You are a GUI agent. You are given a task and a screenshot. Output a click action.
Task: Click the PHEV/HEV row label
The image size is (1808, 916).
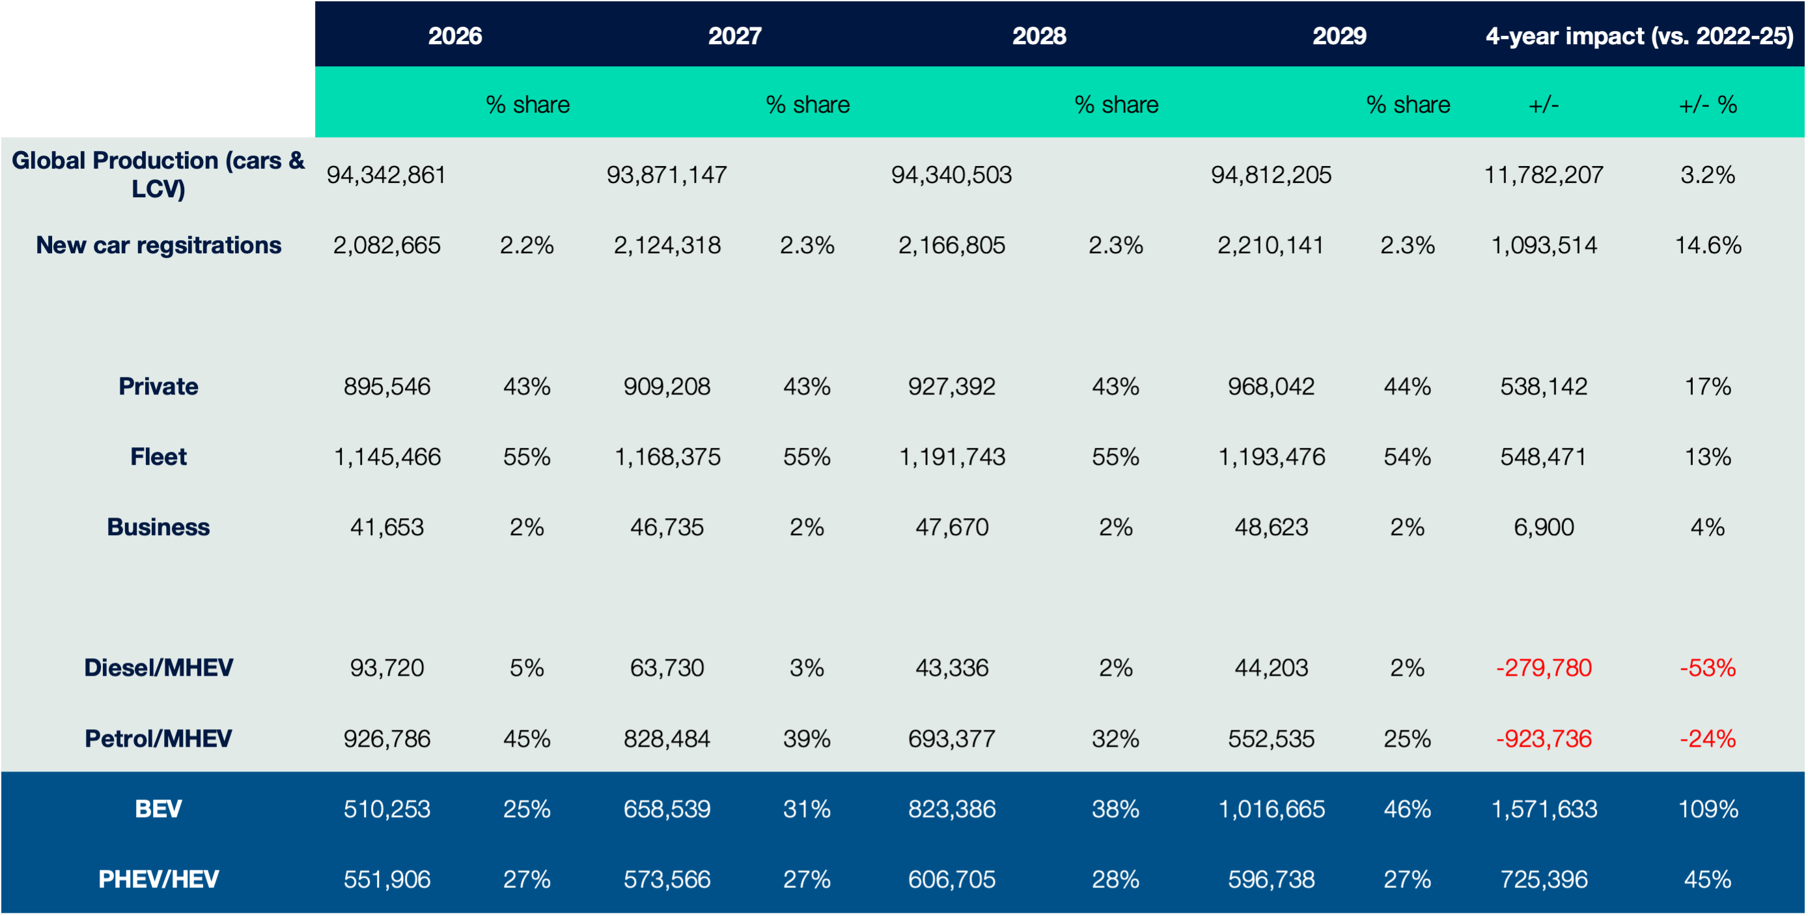pos(159,880)
